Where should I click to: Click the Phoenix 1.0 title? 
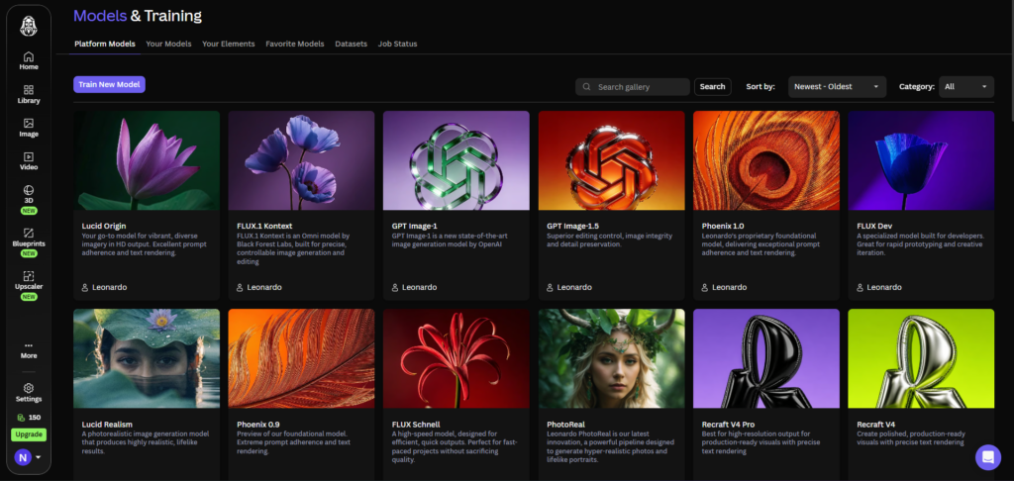coord(723,227)
